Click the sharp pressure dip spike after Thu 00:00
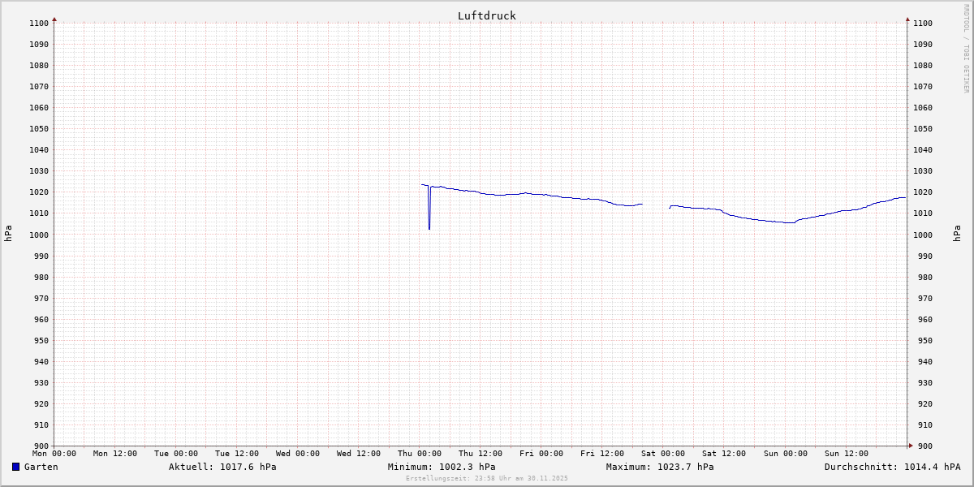974x487 pixels. (x=429, y=209)
